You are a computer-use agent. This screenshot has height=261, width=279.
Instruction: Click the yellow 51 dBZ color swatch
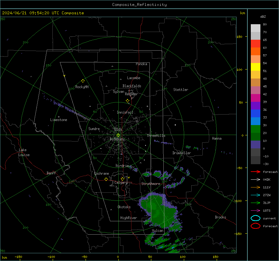pos(255,67)
